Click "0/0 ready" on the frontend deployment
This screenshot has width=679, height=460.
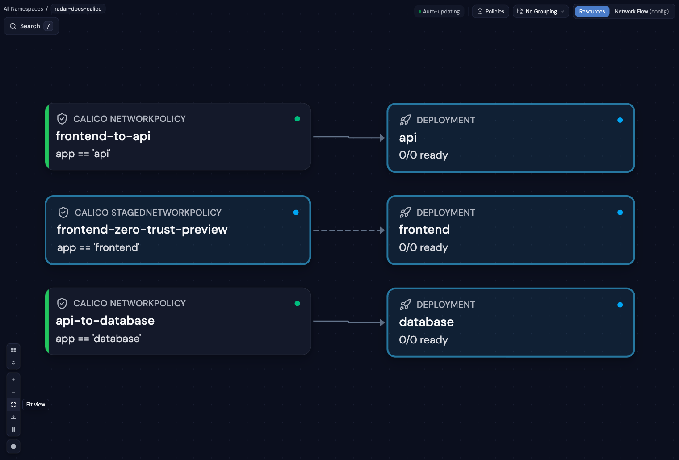(423, 248)
